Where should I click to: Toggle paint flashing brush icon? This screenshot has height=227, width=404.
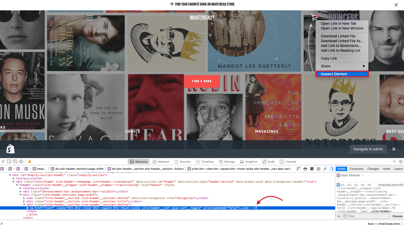(325, 169)
